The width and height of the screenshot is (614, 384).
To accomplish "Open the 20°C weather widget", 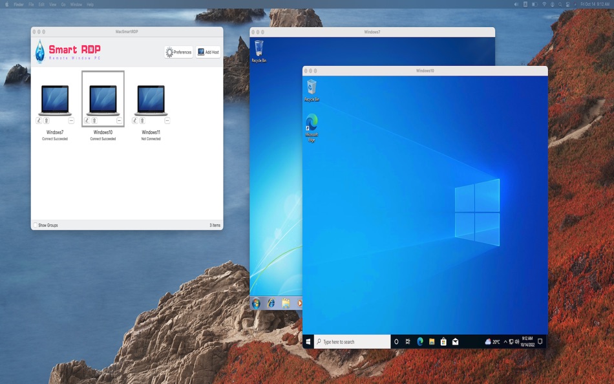I will point(492,342).
